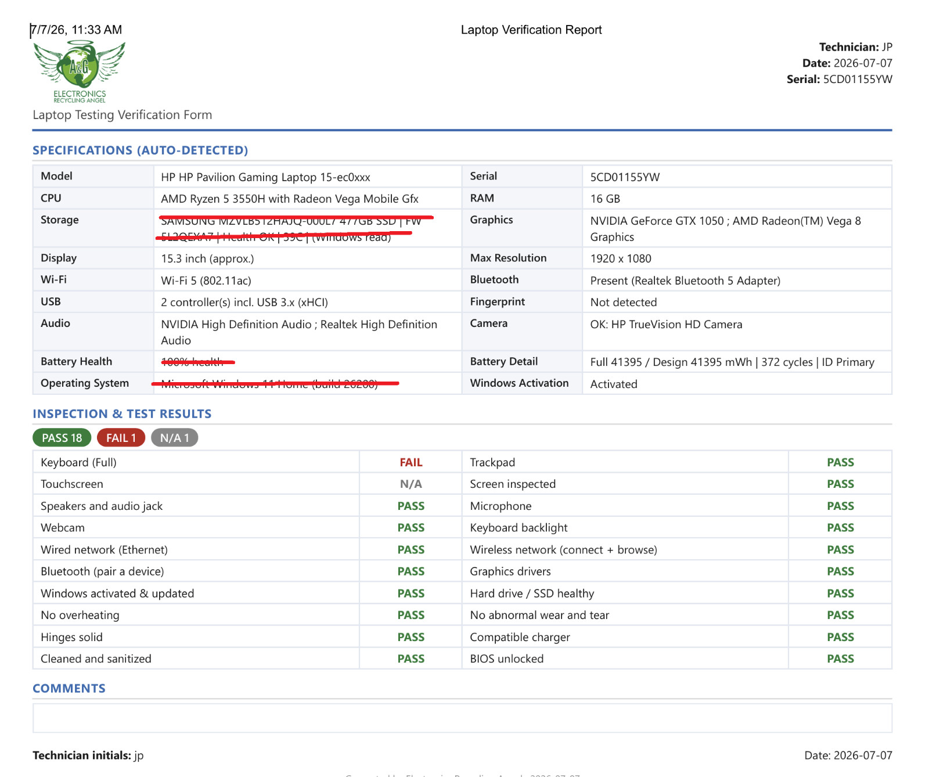Click the A&G Electronics Recycling Angel logo

point(80,71)
